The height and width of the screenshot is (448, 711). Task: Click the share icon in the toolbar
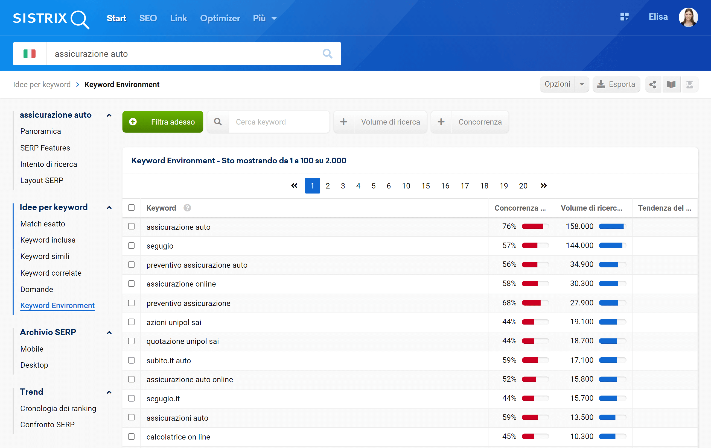653,84
